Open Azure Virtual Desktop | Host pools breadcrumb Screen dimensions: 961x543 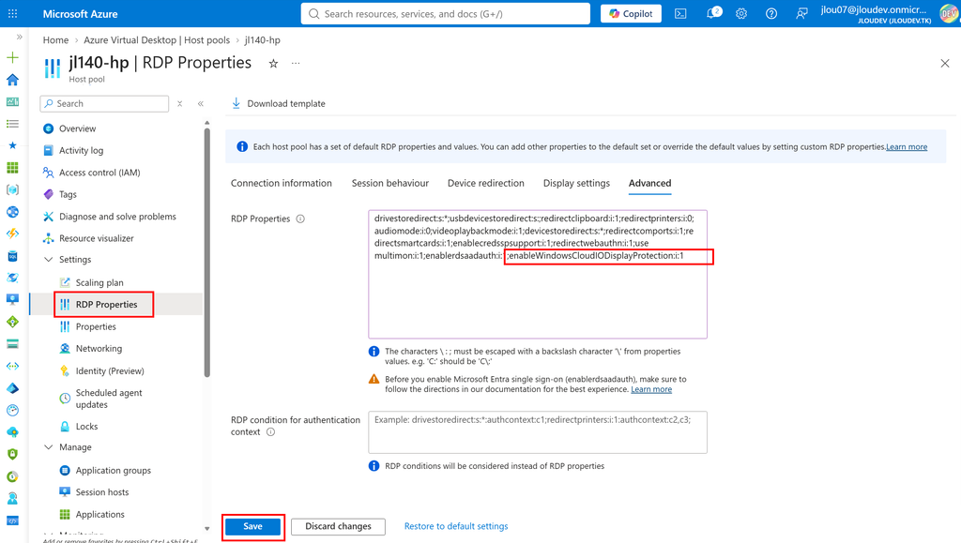click(157, 39)
